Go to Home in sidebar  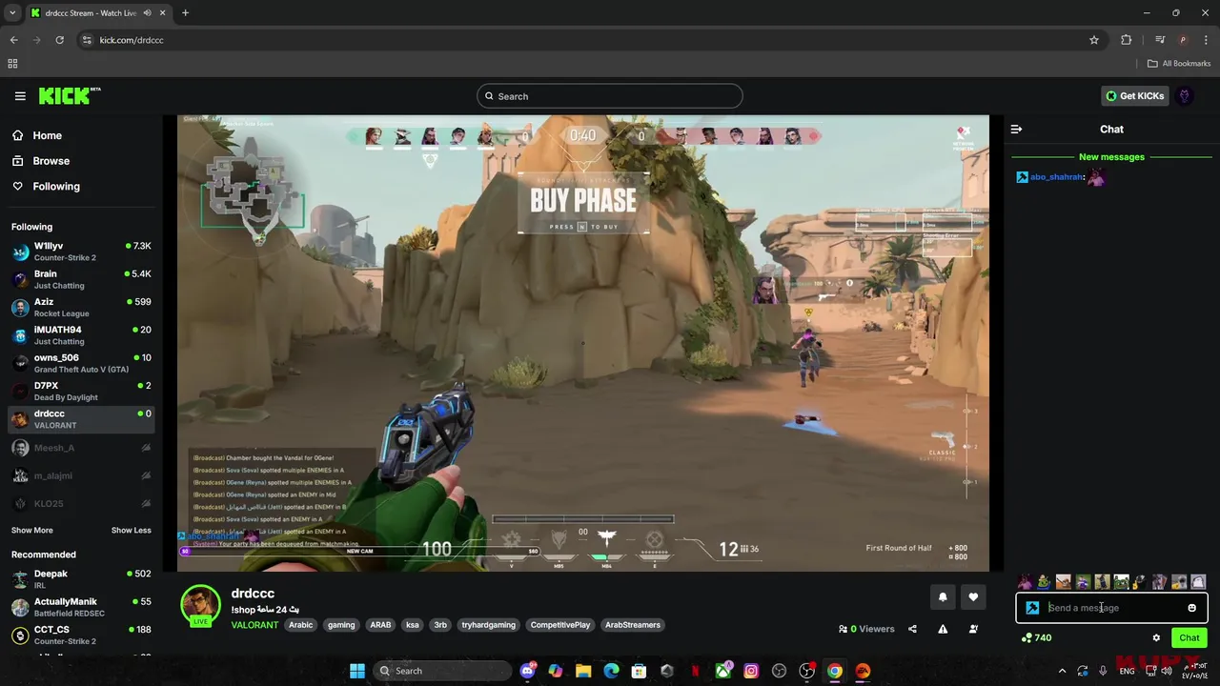point(47,135)
